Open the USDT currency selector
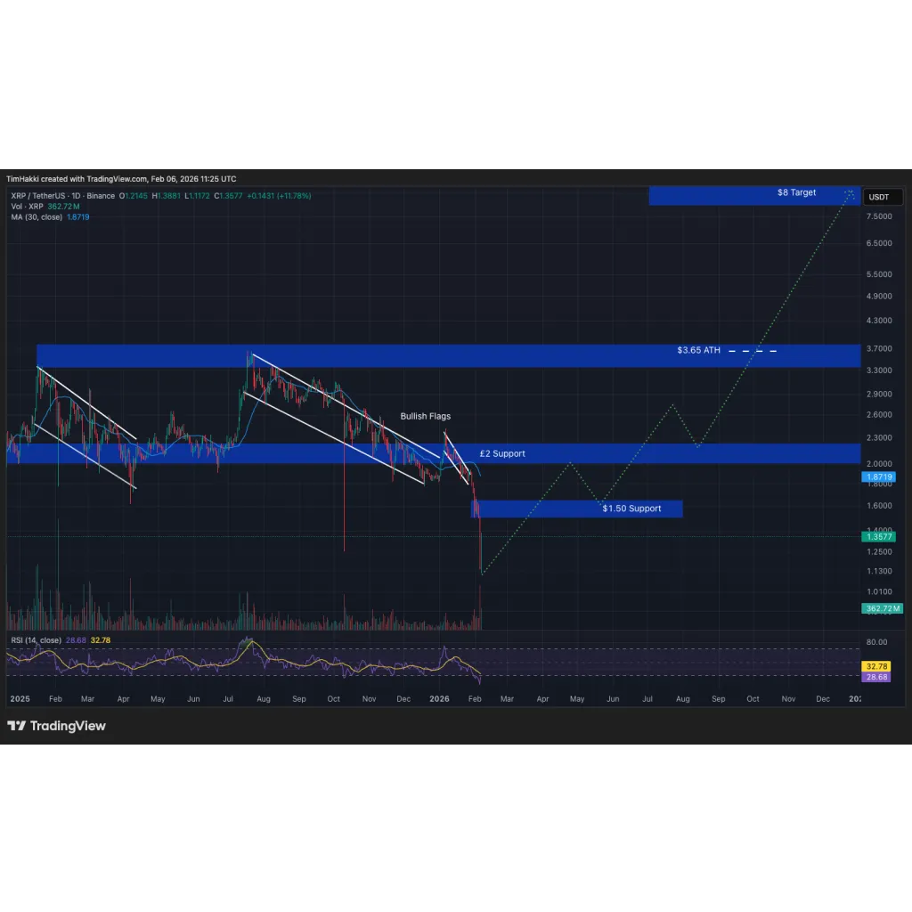Screen dimensions: 912x912 point(882,197)
